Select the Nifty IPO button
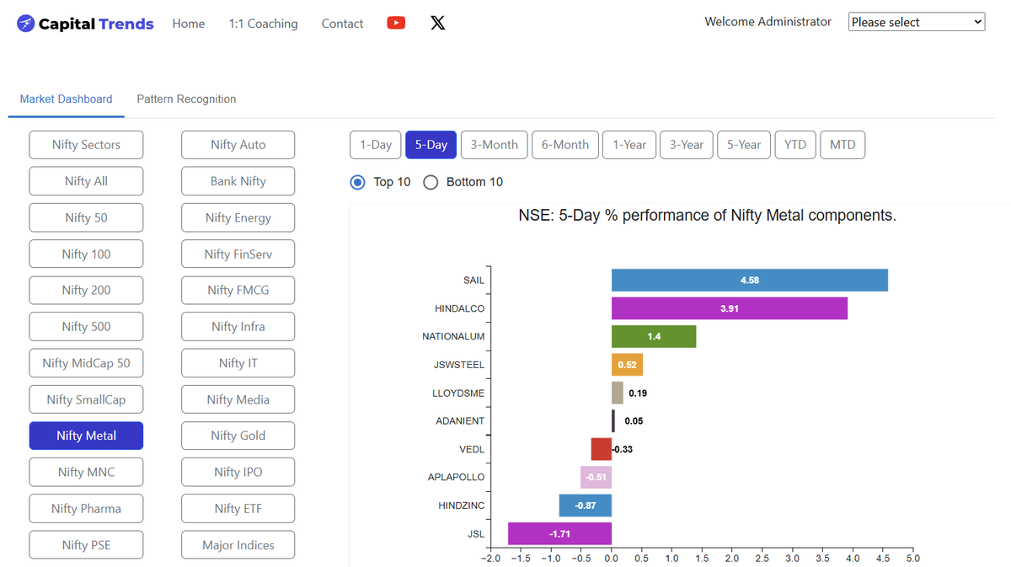 point(238,472)
